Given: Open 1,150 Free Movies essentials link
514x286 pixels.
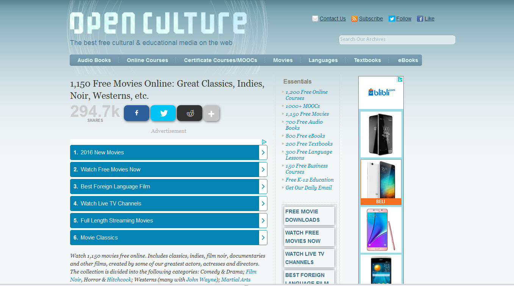Looking at the screenshot, I should click(307, 114).
